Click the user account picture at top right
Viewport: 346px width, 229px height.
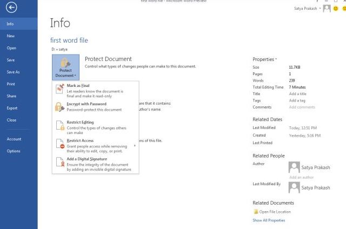coord(327,9)
